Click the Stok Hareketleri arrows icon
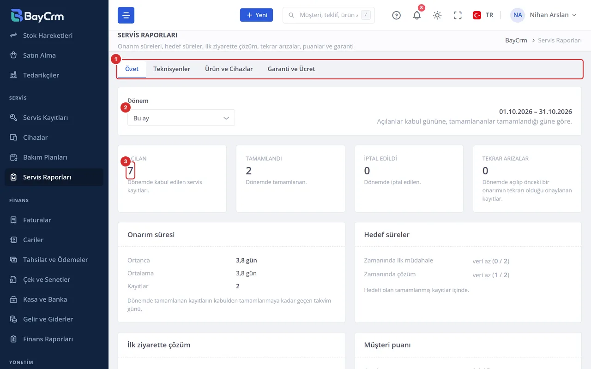The height and width of the screenshot is (369, 591). click(x=14, y=36)
